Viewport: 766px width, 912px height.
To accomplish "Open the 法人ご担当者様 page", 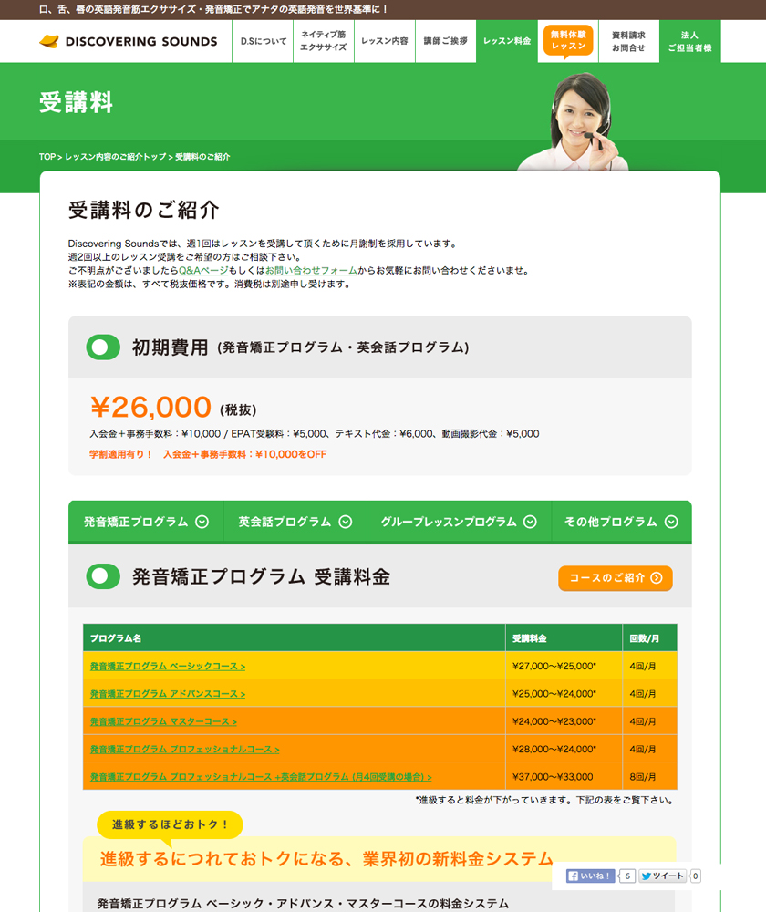I will point(689,41).
